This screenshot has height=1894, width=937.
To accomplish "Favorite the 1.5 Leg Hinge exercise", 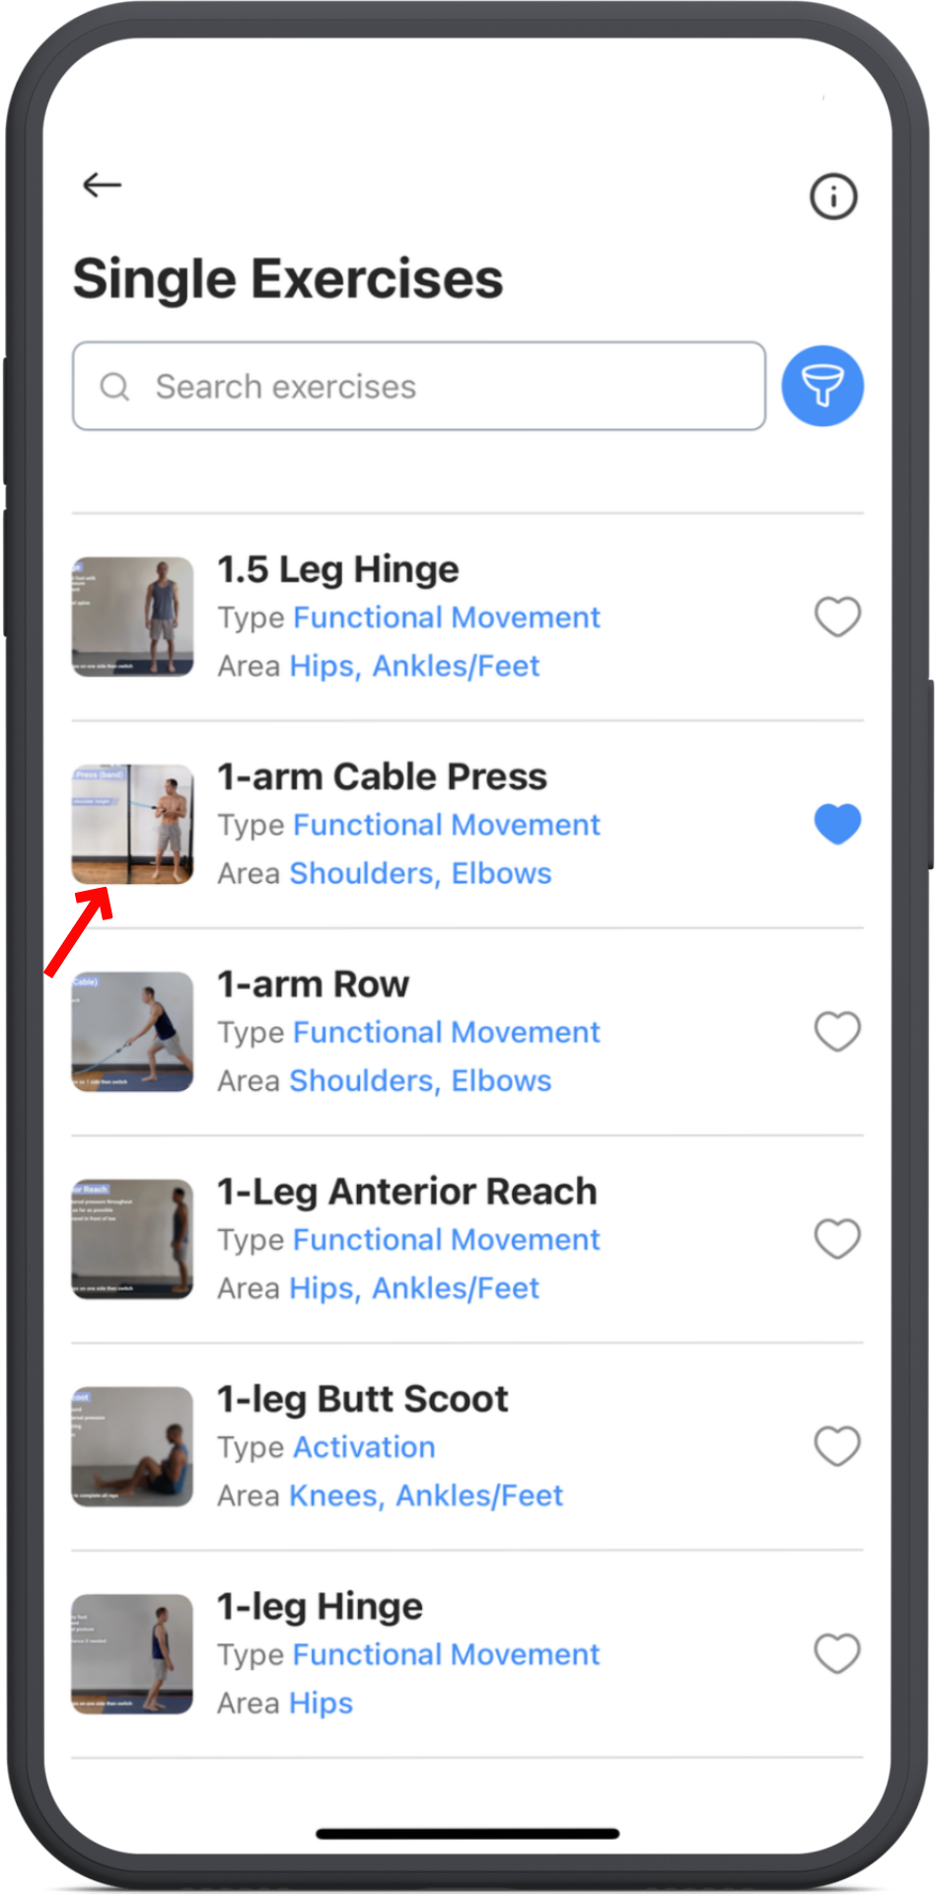I will [837, 618].
